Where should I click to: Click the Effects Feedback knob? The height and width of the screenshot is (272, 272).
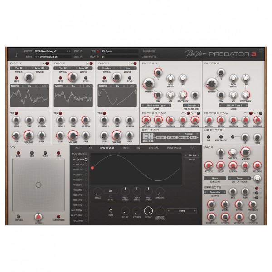253,204
